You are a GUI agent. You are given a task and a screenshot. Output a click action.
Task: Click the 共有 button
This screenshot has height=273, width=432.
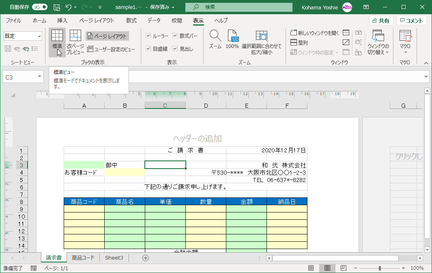[x=380, y=20]
